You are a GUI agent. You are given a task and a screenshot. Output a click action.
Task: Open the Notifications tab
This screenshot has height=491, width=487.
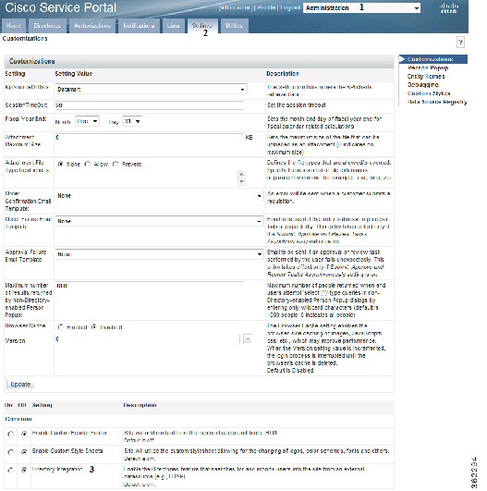click(x=139, y=26)
